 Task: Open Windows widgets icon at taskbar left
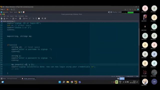coord(3,82)
